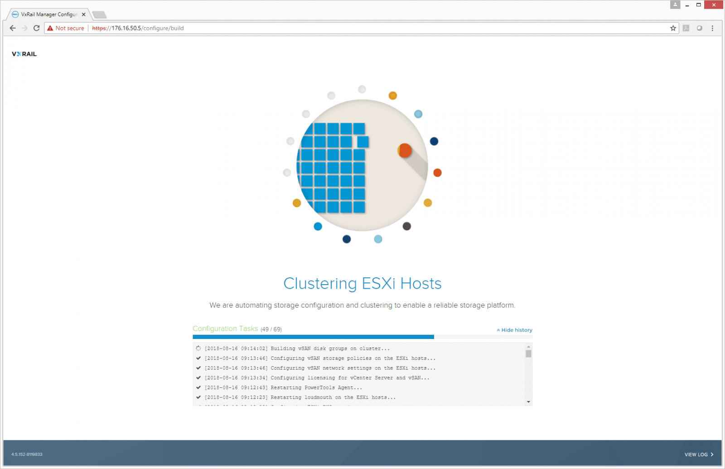Click the task log scroll-down arrow
The width and height of the screenshot is (725, 469).
click(528, 402)
